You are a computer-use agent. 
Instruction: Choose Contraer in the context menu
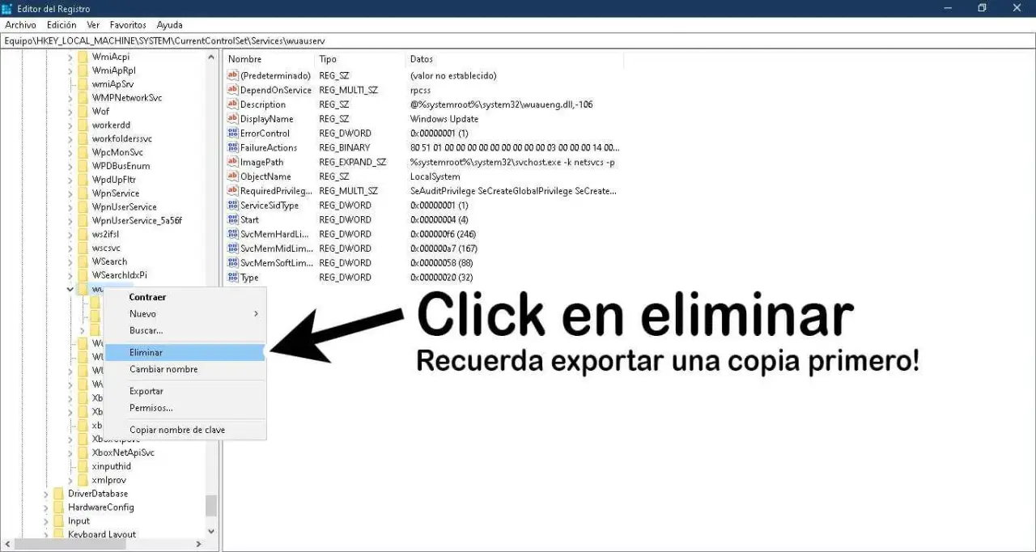(185, 297)
